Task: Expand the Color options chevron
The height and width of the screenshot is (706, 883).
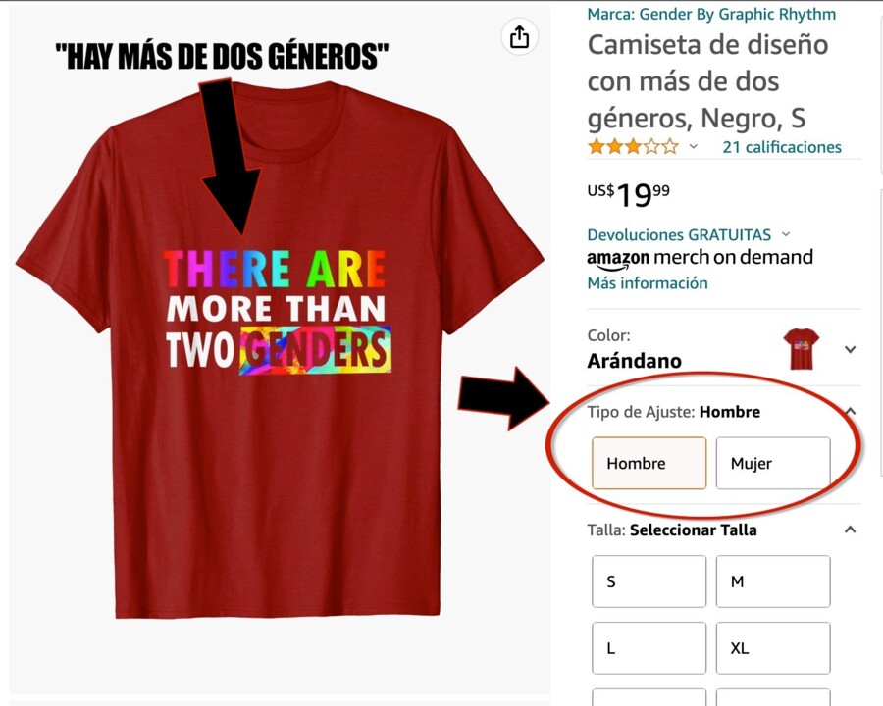Action: click(851, 349)
